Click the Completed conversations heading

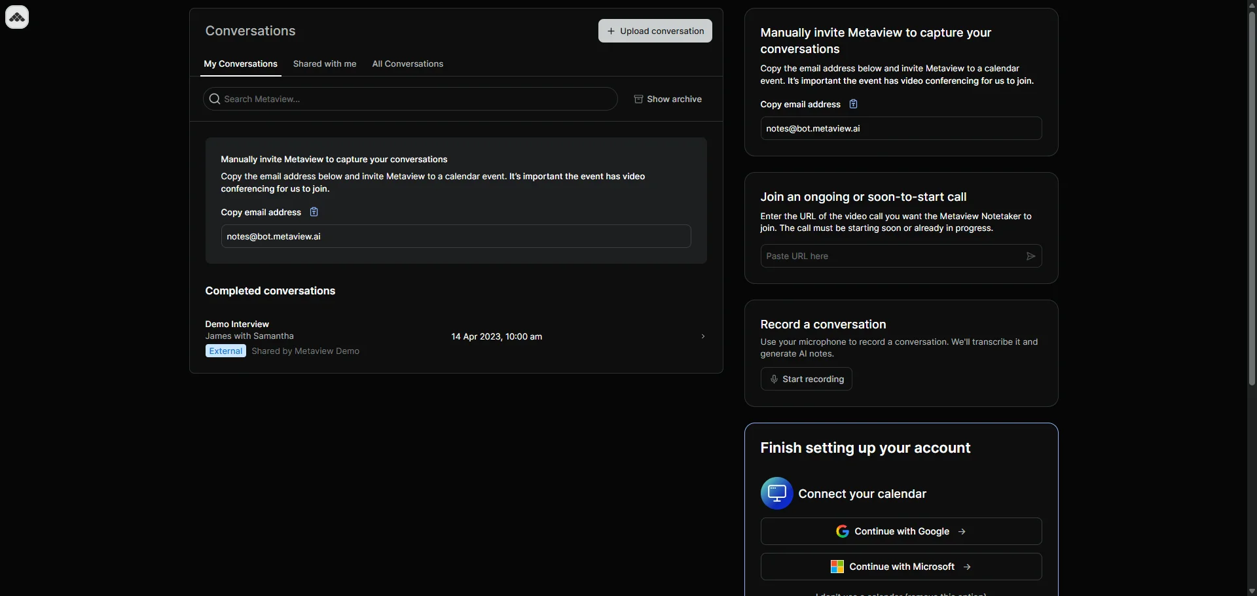point(270,291)
